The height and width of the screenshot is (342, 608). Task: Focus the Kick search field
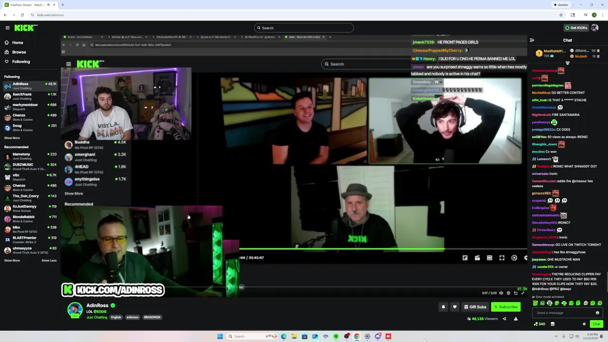304,28
